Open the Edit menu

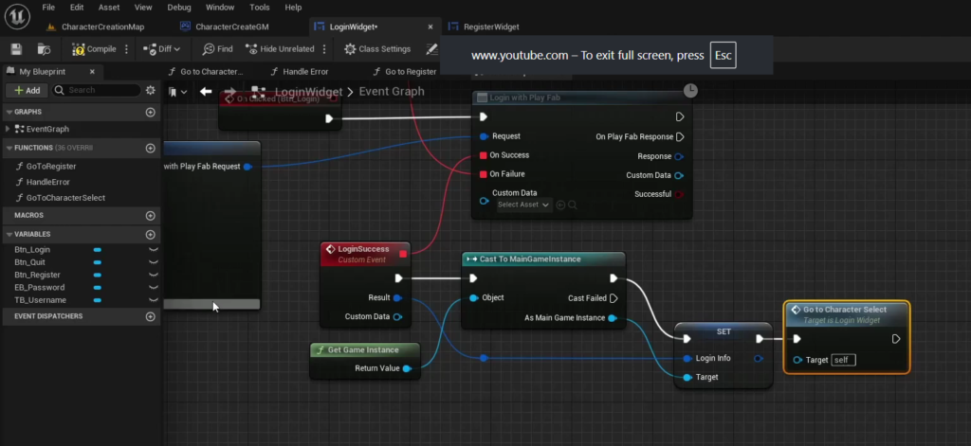pyautogui.click(x=77, y=8)
